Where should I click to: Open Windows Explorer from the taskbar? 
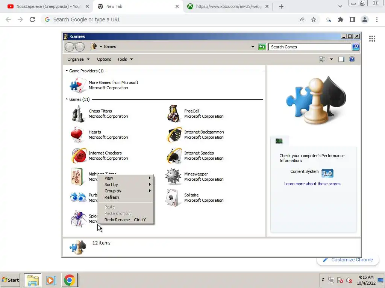tap(33, 280)
